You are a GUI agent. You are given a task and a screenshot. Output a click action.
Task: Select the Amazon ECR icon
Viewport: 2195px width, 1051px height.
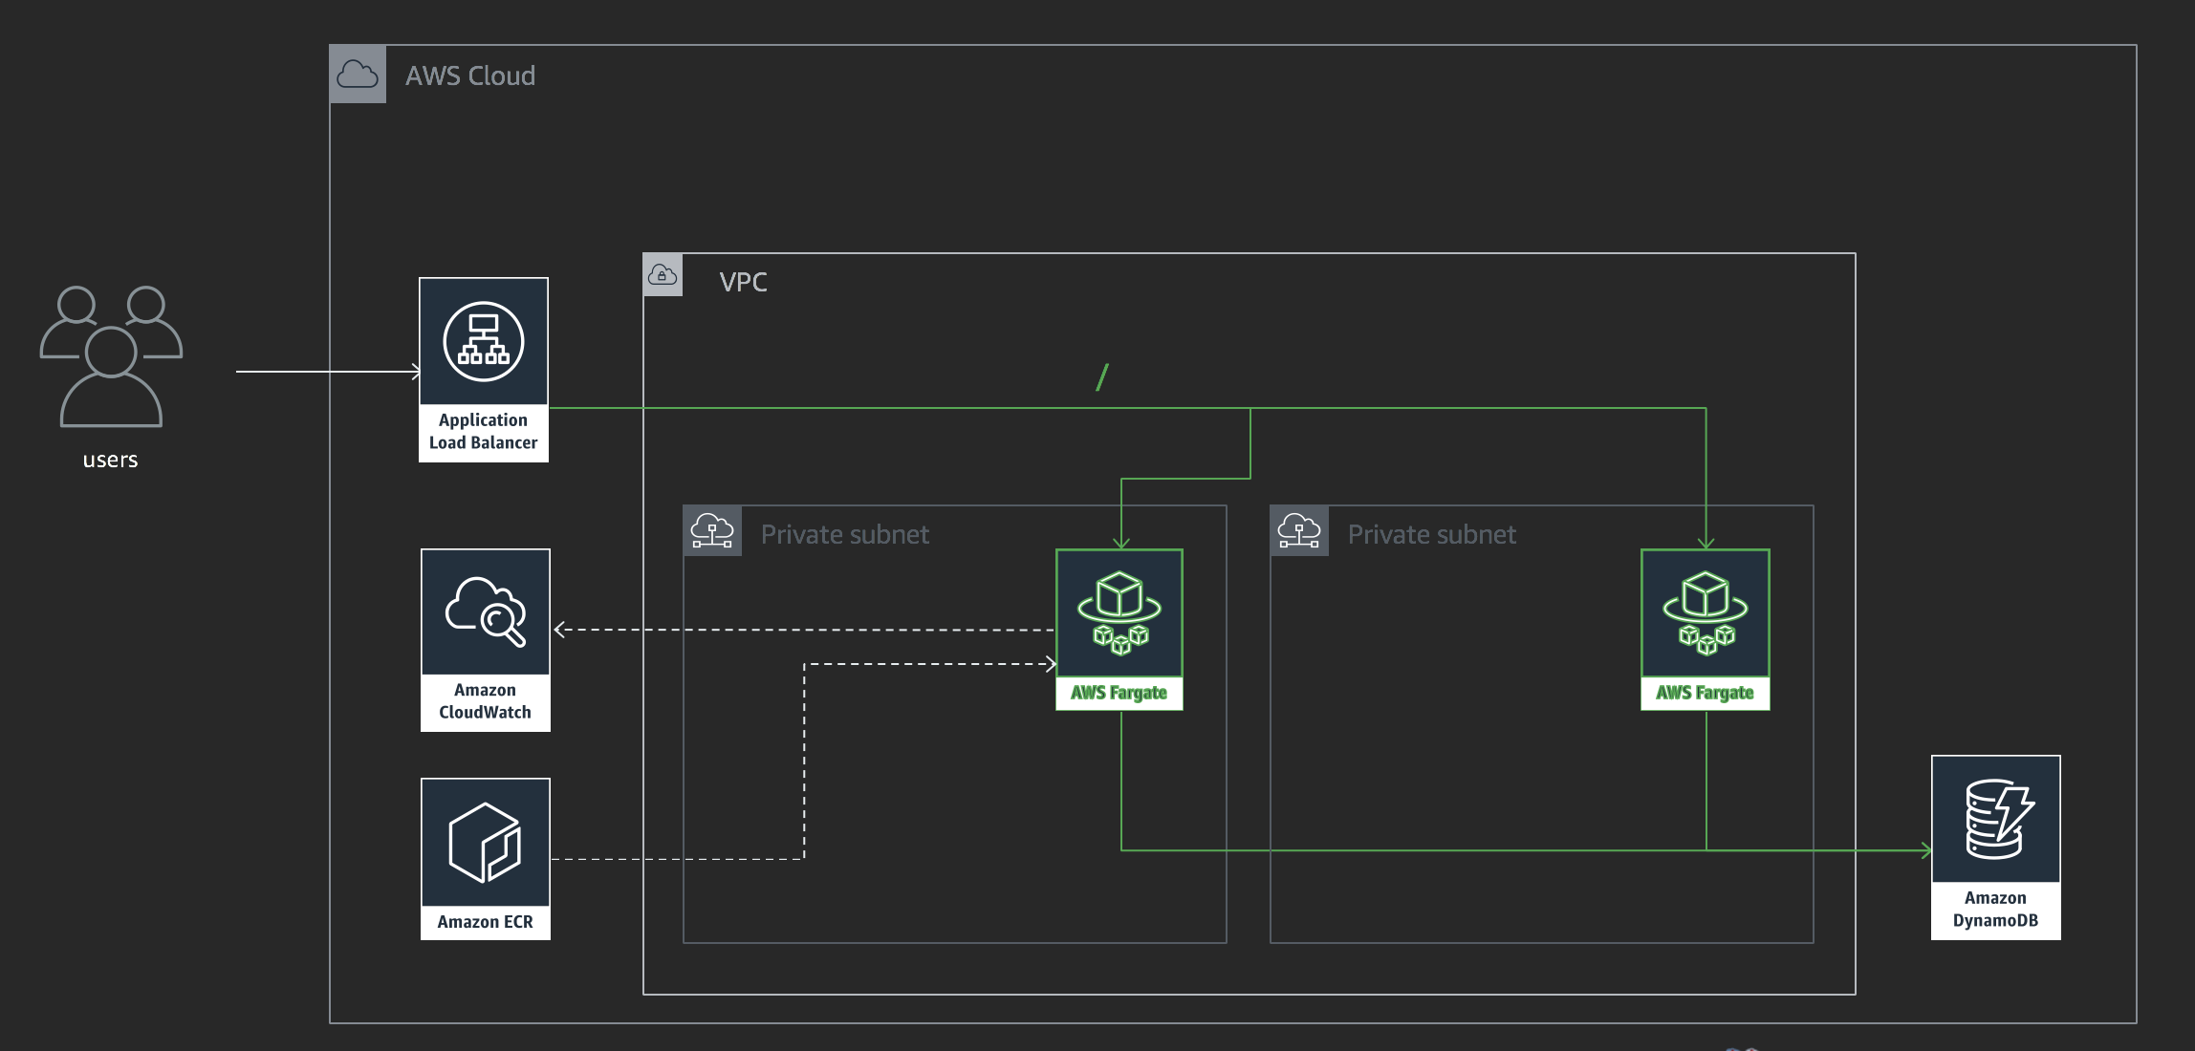[486, 842]
